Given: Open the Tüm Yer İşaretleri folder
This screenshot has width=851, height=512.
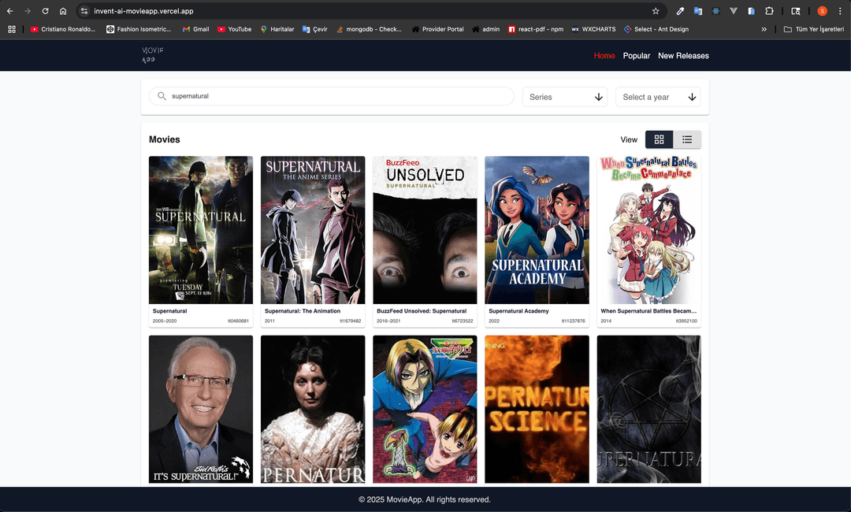Looking at the screenshot, I should (813, 29).
